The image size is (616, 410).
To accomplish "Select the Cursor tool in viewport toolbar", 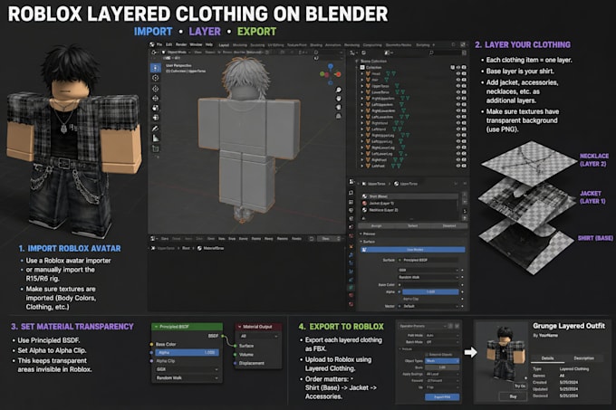I will tap(156, 78).
